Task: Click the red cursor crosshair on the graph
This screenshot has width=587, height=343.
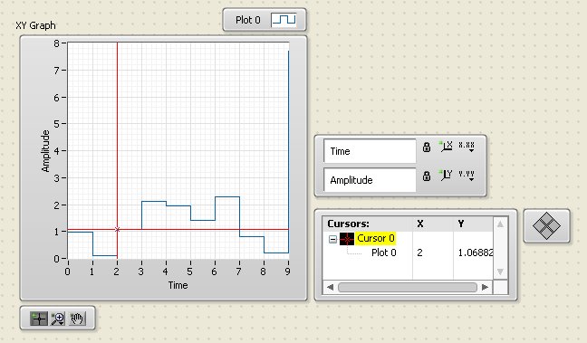Action: [117, 229]
